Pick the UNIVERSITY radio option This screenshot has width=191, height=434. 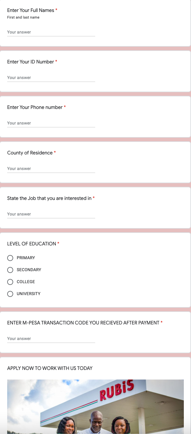[10, 294]
